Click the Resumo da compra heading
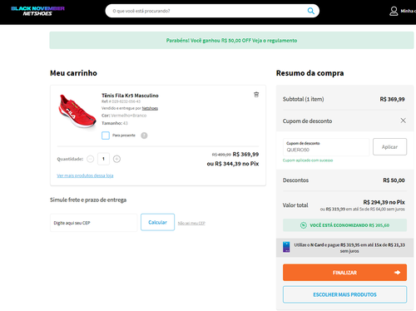This screenshot has width=416, height=311. pyautogui.click(x=310, y=73)
